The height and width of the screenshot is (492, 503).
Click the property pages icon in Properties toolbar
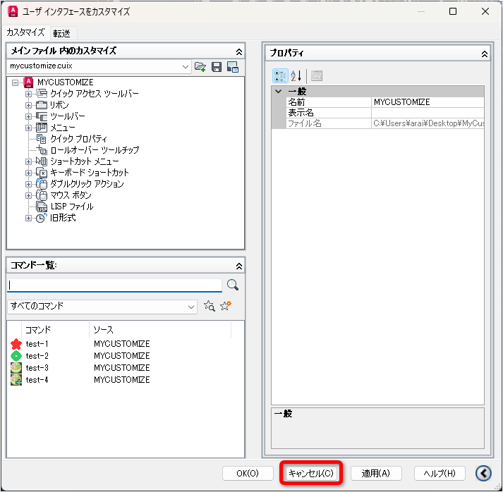click(x=317, y=76)
